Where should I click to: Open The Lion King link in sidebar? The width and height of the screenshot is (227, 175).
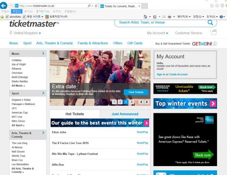(20, 143)
